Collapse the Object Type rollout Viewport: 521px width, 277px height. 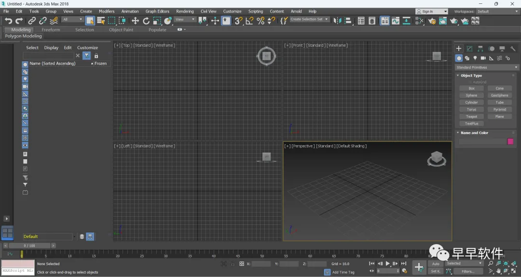(471, 76)
